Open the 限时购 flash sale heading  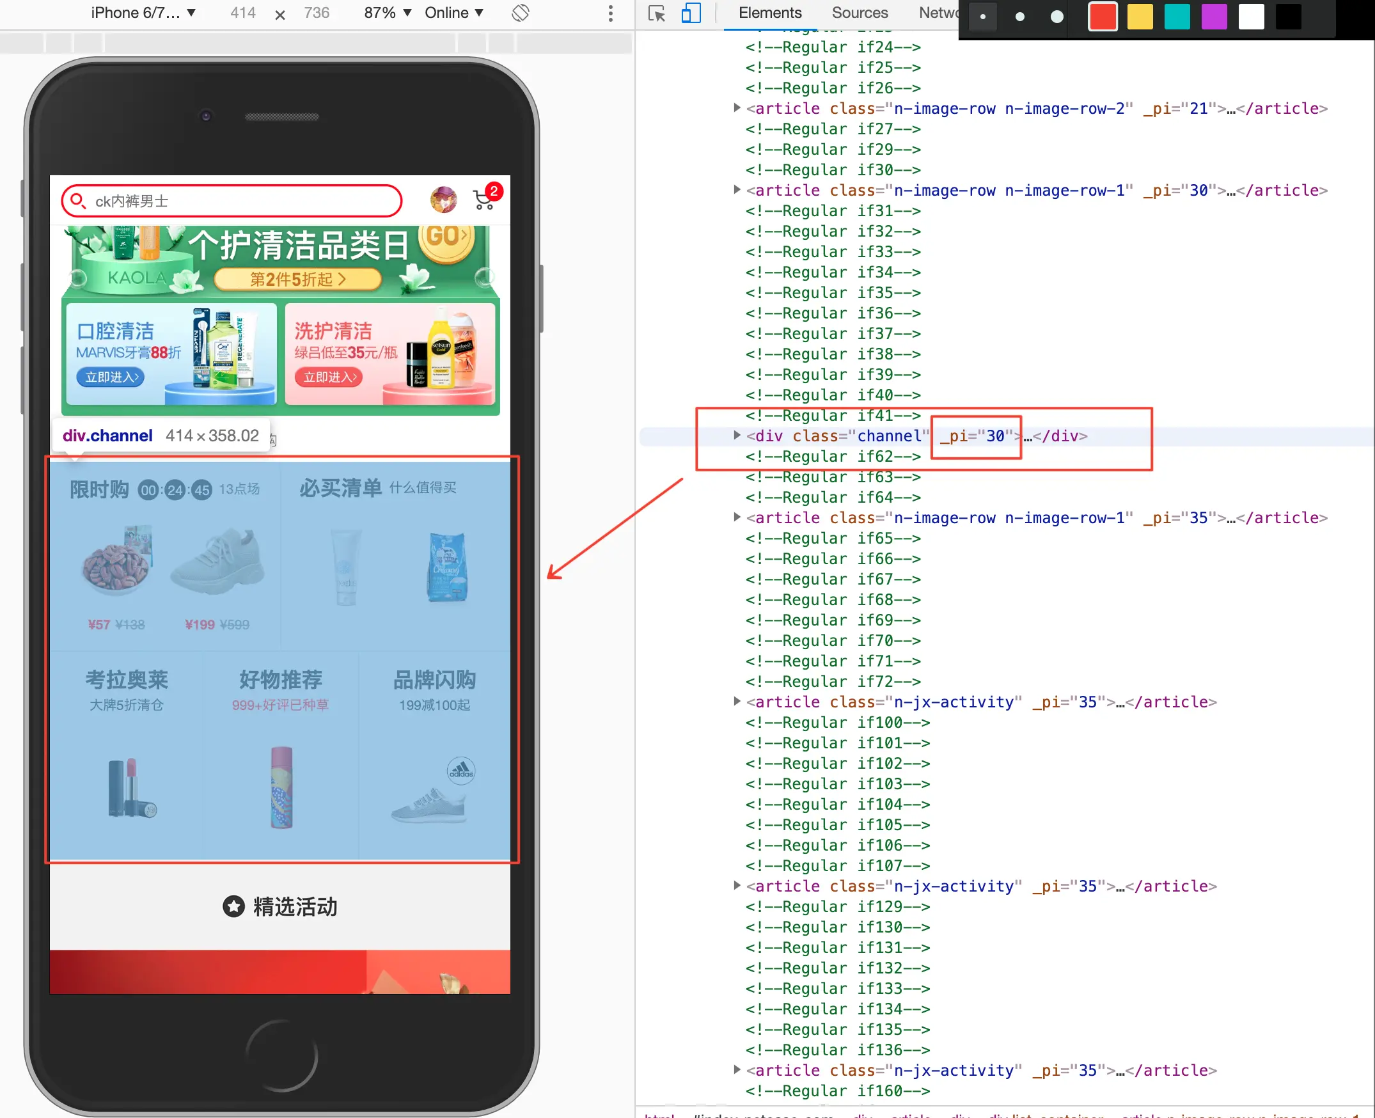click(x=99, y=489)
